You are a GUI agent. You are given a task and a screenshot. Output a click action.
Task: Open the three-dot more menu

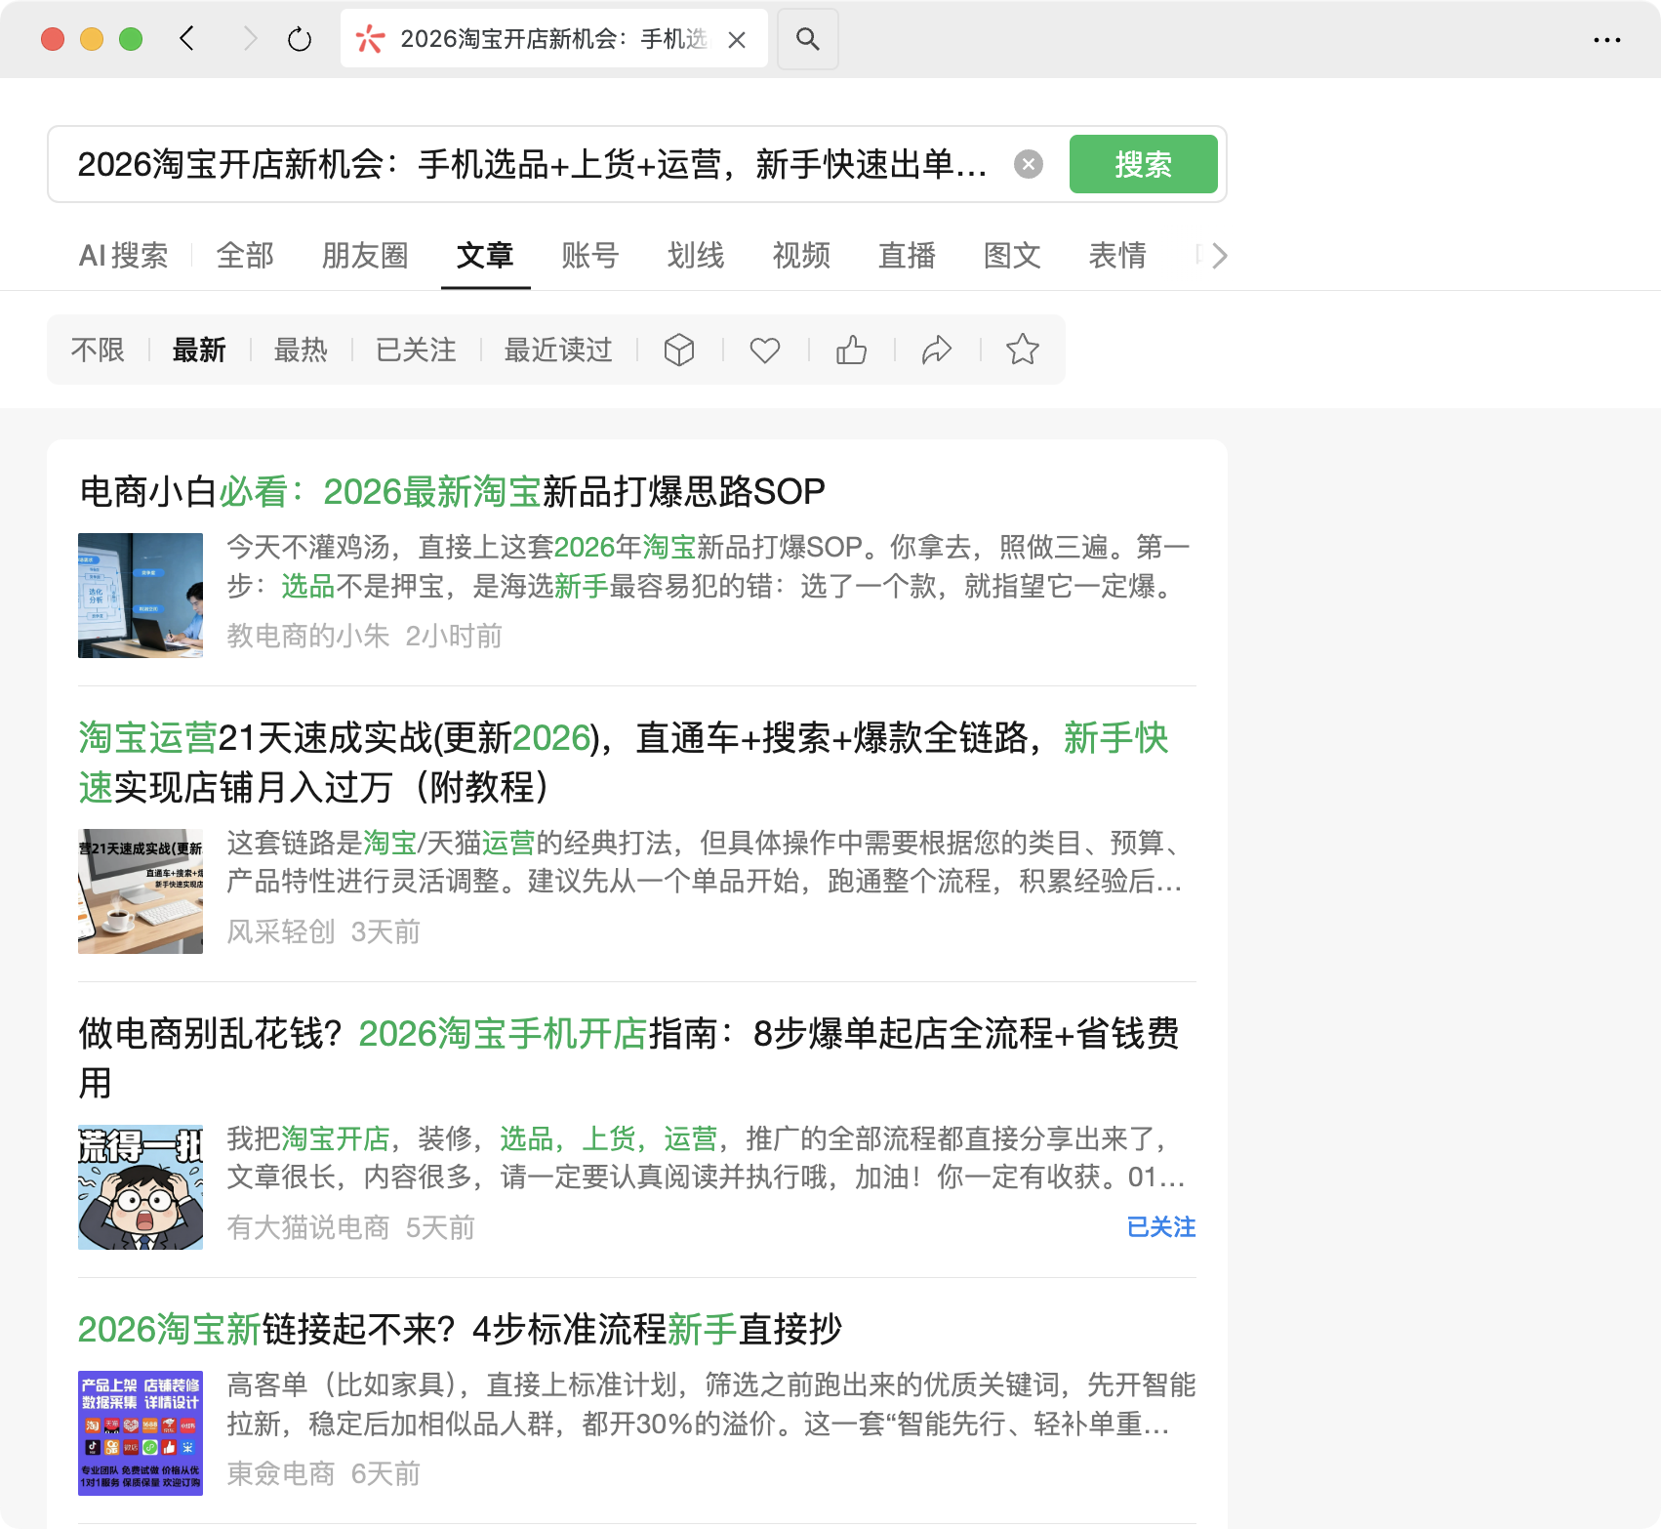[x=1606, y=40]
